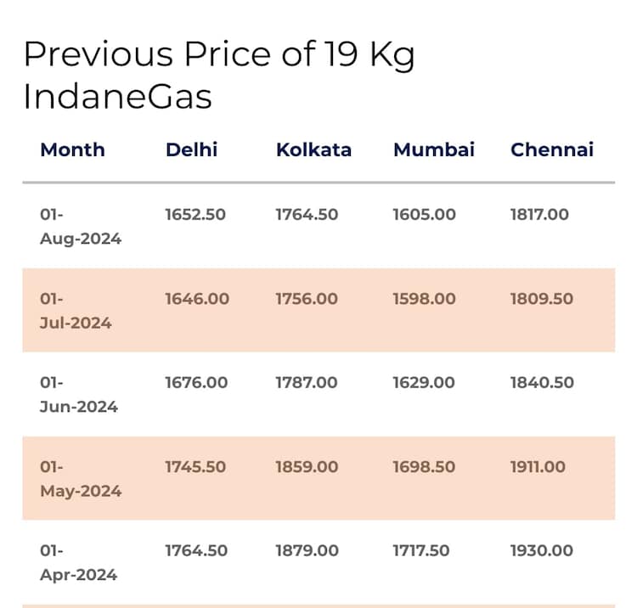Select the 01-Jun-2024 date cell
The width and height of the screenshot is (637, 608).
pyautogui.click(x=78, y=395)
